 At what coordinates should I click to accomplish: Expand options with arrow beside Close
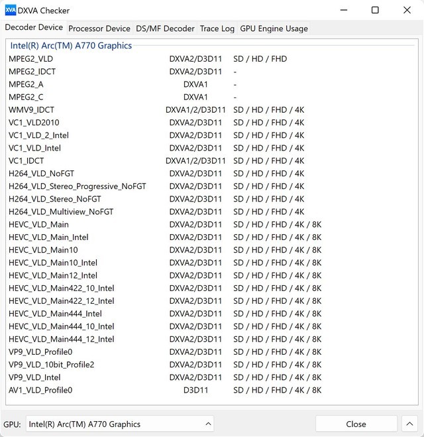pyautogui.click(x=409, y=424)
